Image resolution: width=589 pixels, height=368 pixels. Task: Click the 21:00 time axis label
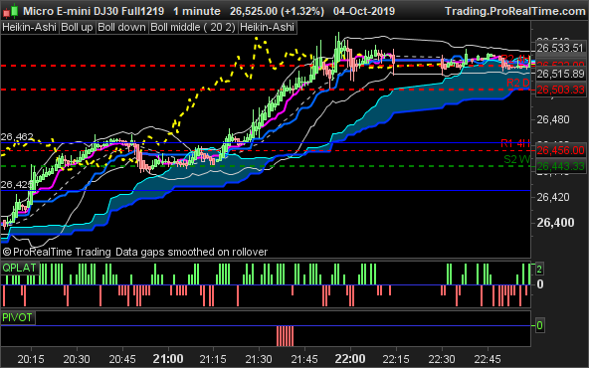[168, 359]
